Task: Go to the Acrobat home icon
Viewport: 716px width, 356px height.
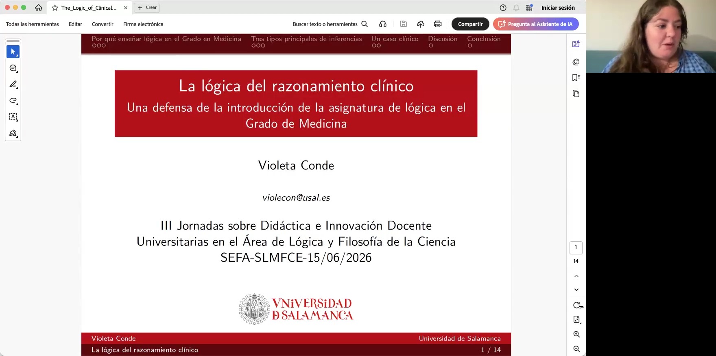Action: 39,8
